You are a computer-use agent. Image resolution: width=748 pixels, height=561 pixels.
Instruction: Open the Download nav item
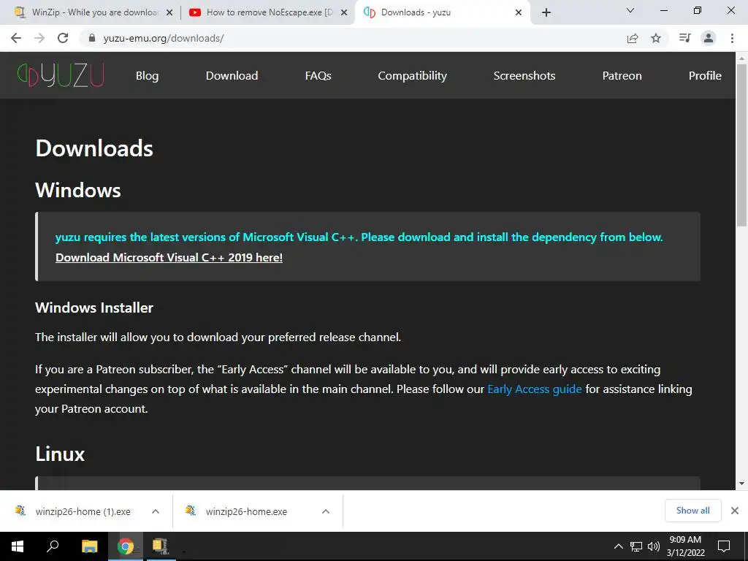(x=232, y=75)
